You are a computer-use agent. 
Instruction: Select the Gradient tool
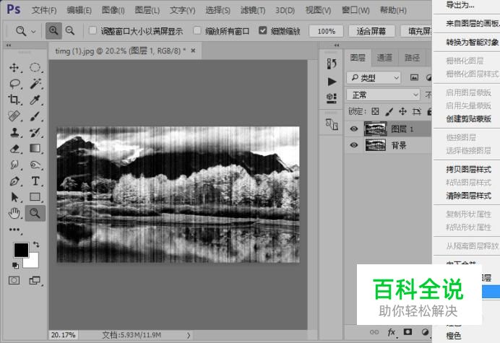35,149
